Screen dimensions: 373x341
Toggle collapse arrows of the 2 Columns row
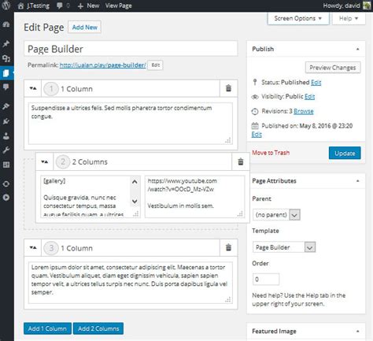[x=45, y=161]
